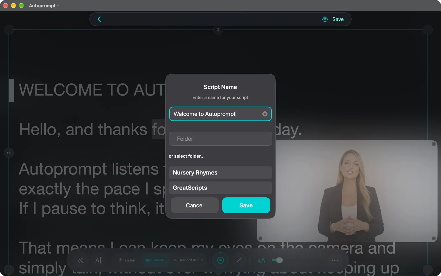
Task: Click the 'Script Name' dialog title
Action: pos(220,87)
